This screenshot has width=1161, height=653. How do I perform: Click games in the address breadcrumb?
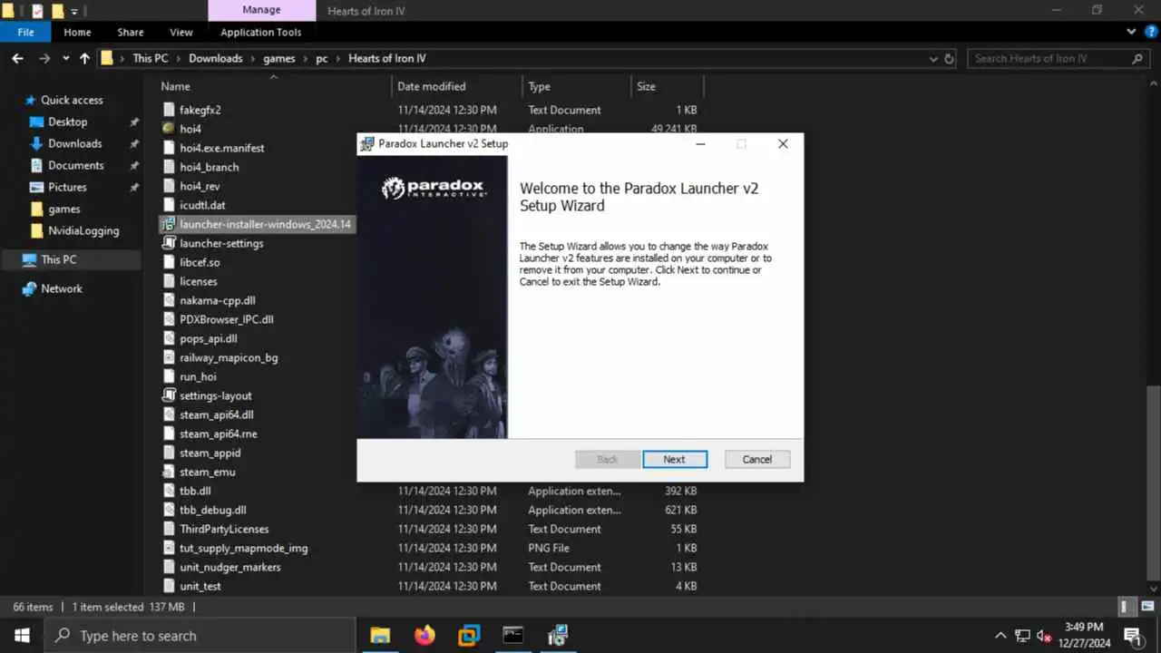coord(279,58)
